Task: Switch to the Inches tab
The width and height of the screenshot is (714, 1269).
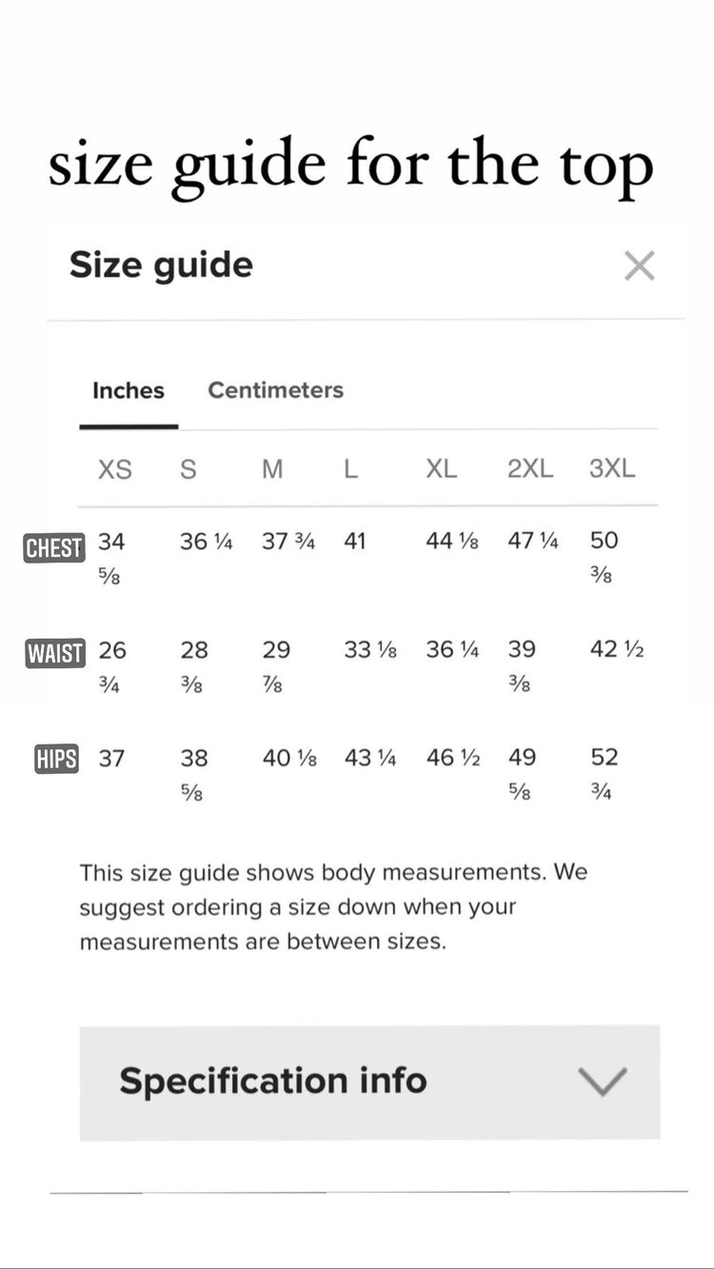Action: point(129,390)
